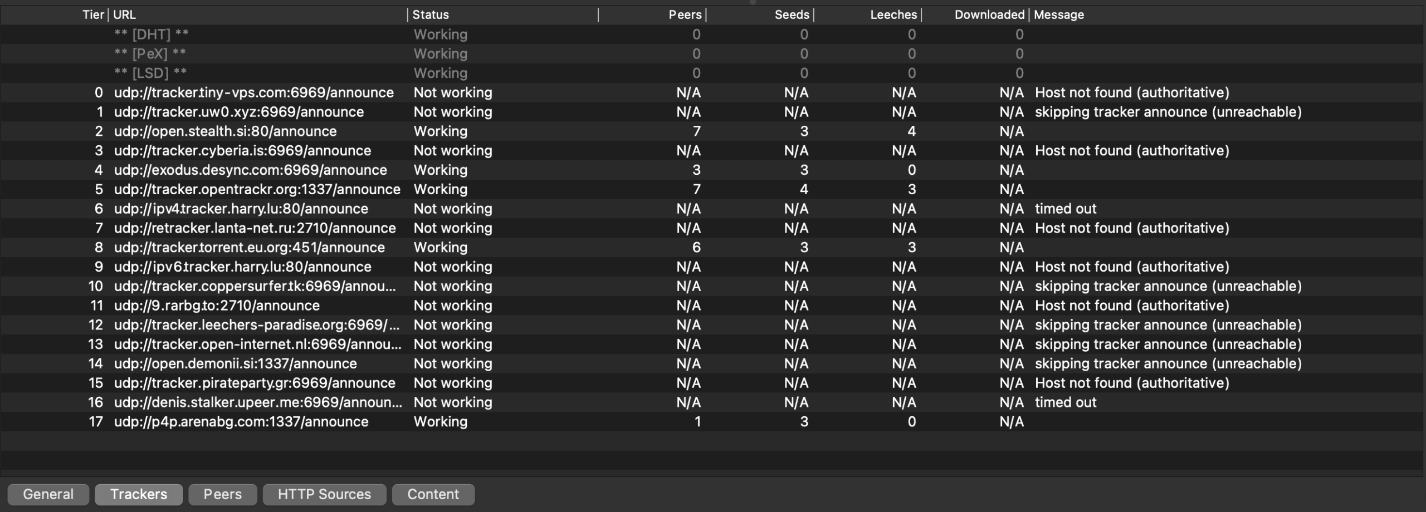The height and width of the screenshot is (512, 1426).
Task: Open the Trackers tab
Action: click(139, 494)
